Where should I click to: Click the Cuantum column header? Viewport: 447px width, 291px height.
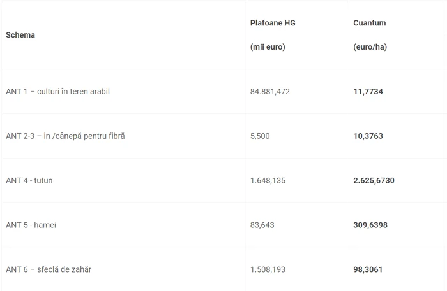[x=370, y=23]
